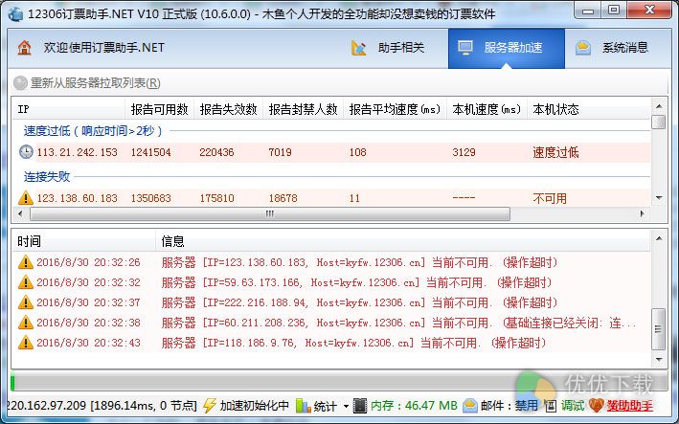Sort by 报告失效数 column header

click(x=228, y=109)
